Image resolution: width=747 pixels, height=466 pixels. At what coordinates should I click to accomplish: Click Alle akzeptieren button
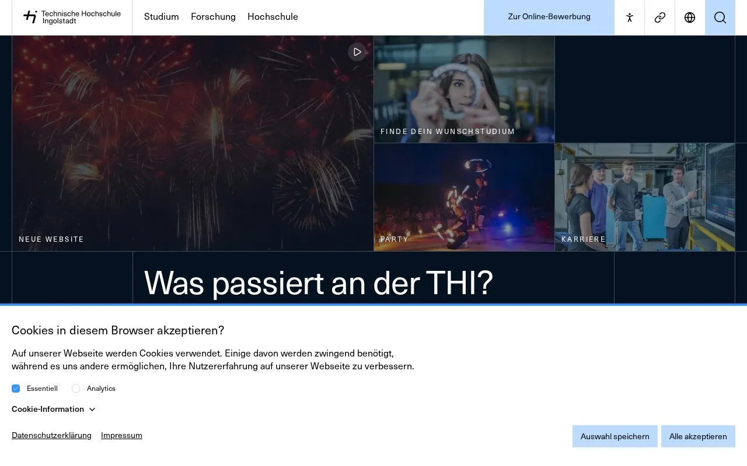point(698,436)
